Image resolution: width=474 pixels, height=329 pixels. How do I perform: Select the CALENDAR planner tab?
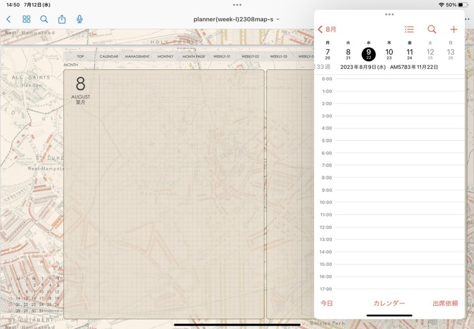click(109, 57)
